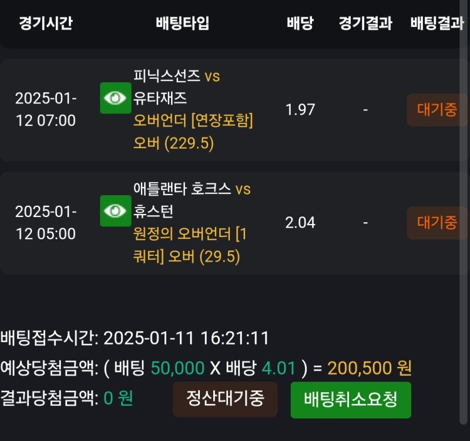Select the 배당 column header
Viewport: 470px width, 441px height.
click(300, 24)
